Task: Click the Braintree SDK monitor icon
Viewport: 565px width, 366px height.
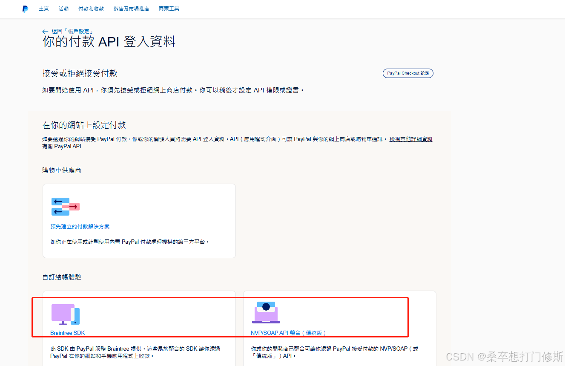Action: click(x=66, y=314)
